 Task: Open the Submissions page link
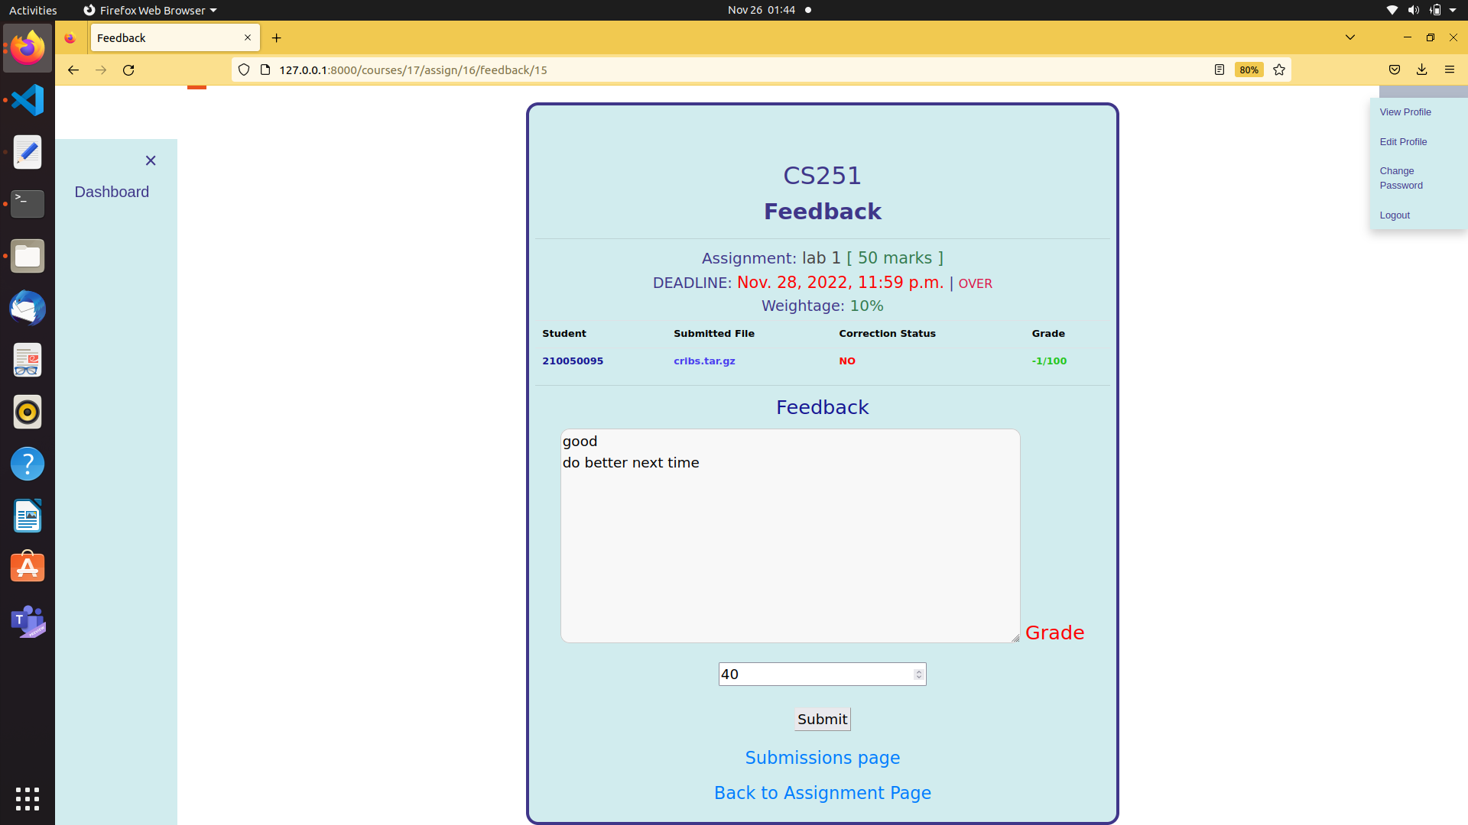click(822, 758)
